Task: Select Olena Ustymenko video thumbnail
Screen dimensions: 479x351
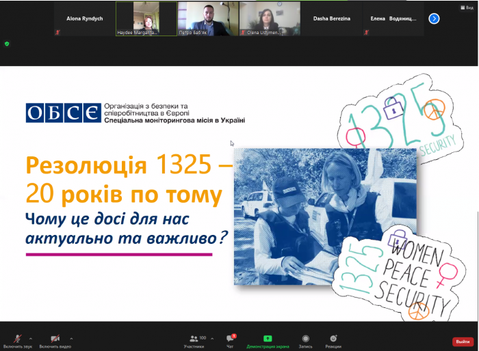Action: point(268,18)
